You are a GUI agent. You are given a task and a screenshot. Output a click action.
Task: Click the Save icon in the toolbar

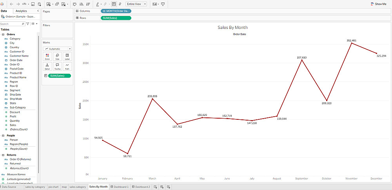(33, 4)
